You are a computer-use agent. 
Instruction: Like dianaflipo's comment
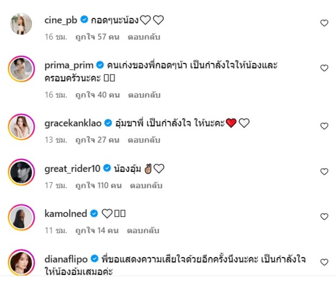click(324, 262)
